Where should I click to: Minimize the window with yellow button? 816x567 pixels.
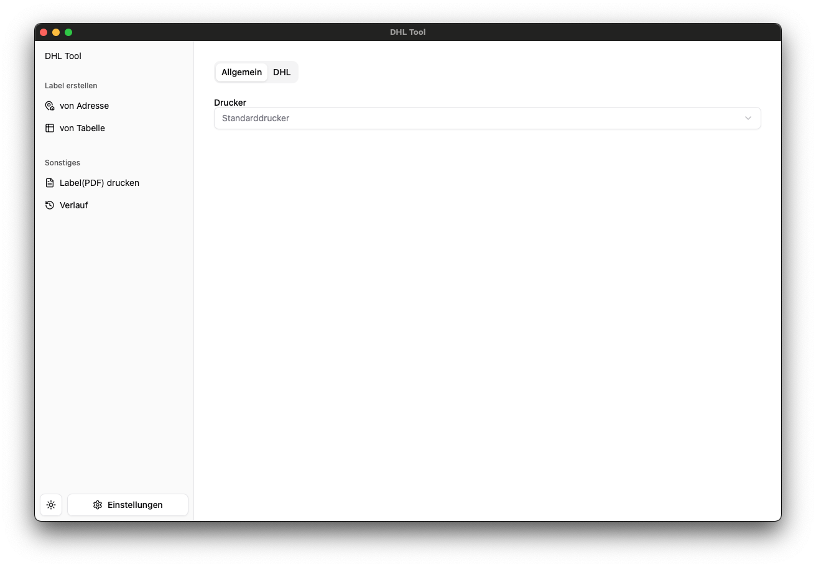point(56,32)
